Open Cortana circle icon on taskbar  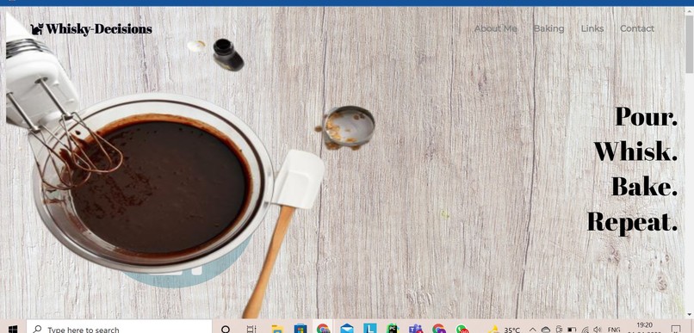coord(226,329)
